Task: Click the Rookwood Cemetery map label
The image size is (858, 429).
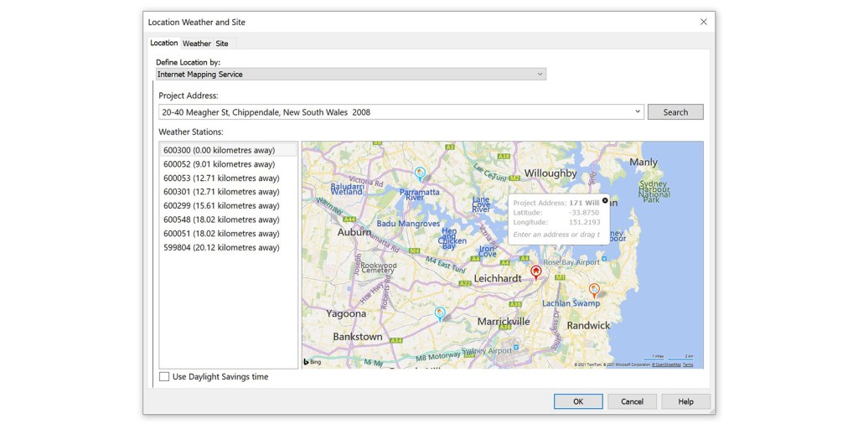Action: tap(378, 267)
